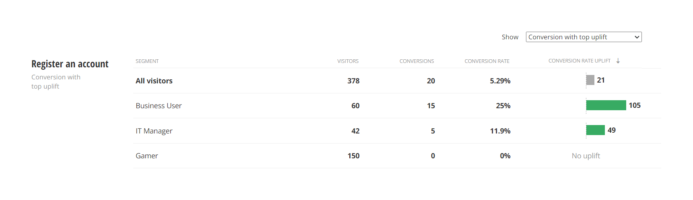The height and width of the screenshot is (200, 693).
Task: Click the green IT Manager uplift bar
Action: (595, 130)
